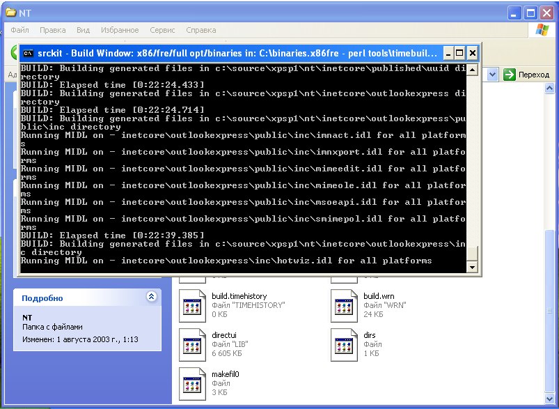559x409 pixels.
Task: Click the Папка с файлами text
Action: pos(52,327)
